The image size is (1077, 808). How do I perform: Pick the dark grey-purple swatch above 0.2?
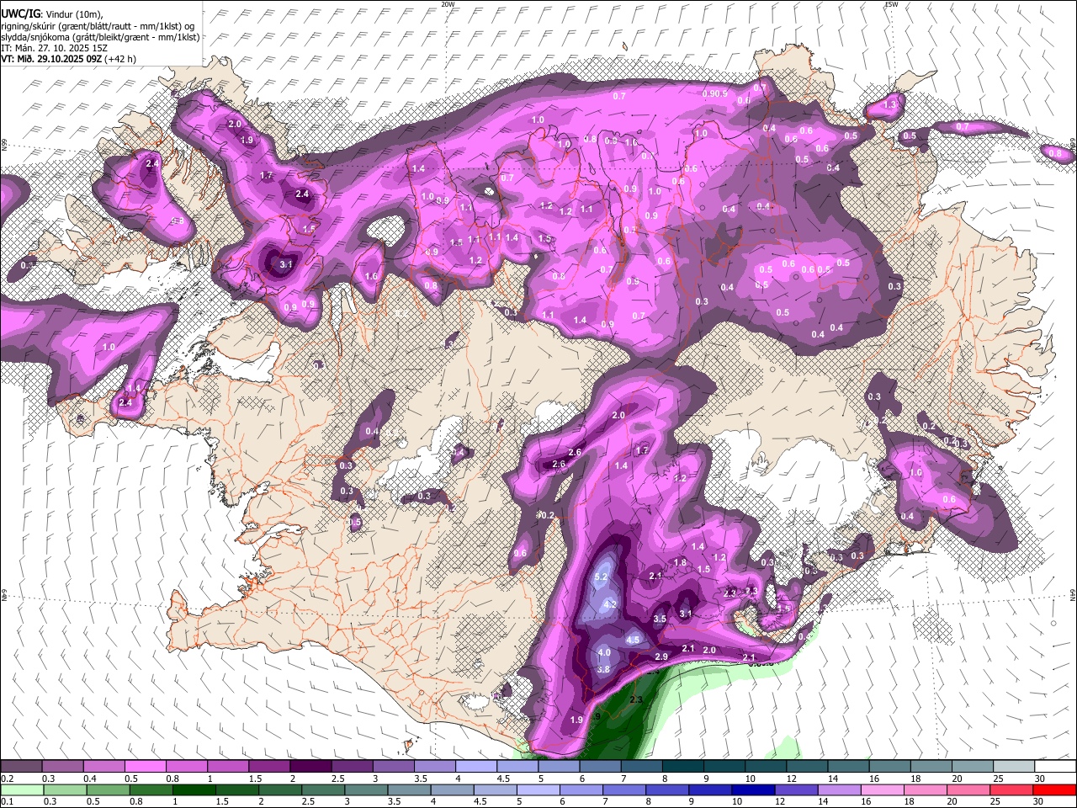pyautogui.click(x=21, y=767)
